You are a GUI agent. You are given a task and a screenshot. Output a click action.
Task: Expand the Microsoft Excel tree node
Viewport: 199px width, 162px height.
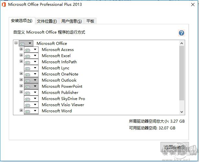tap(21, 55)
